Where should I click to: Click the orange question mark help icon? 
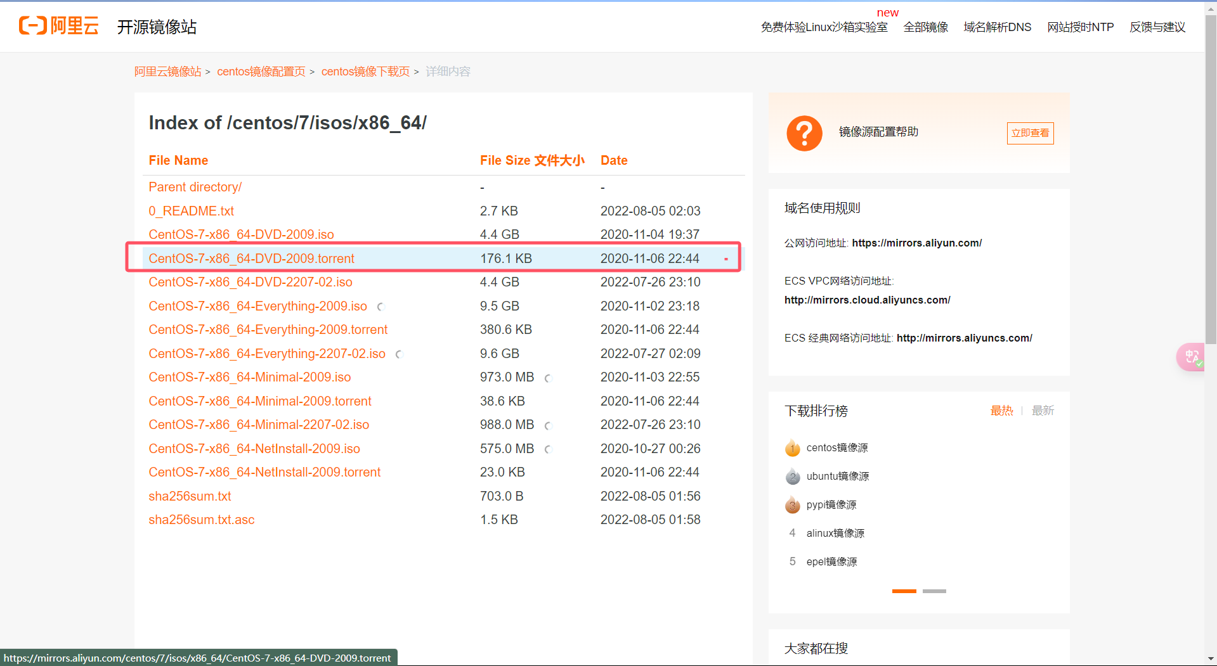tap(804, 133)
